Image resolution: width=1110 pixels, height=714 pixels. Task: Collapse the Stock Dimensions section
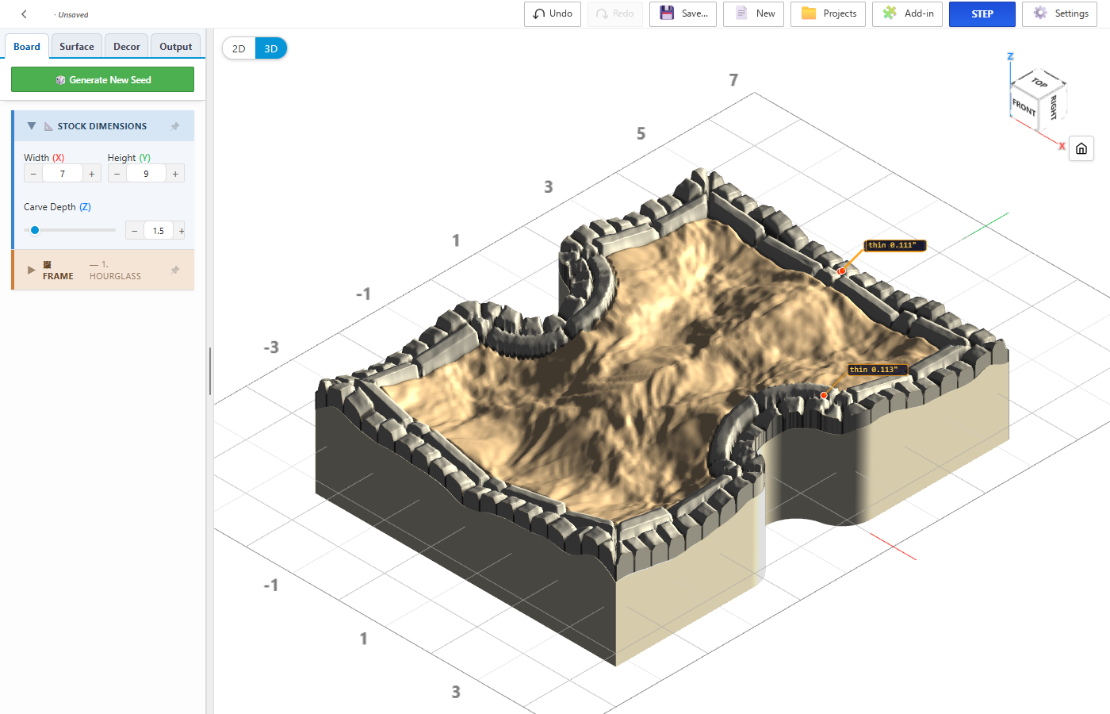[32, 126]
